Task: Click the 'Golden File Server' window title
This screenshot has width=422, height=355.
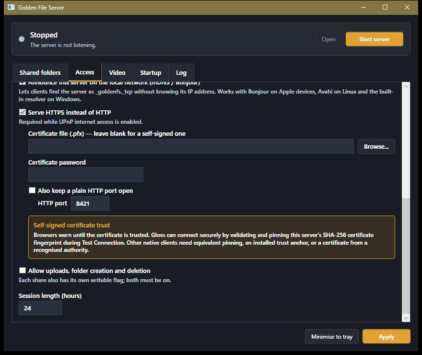Action: point(41,8)
